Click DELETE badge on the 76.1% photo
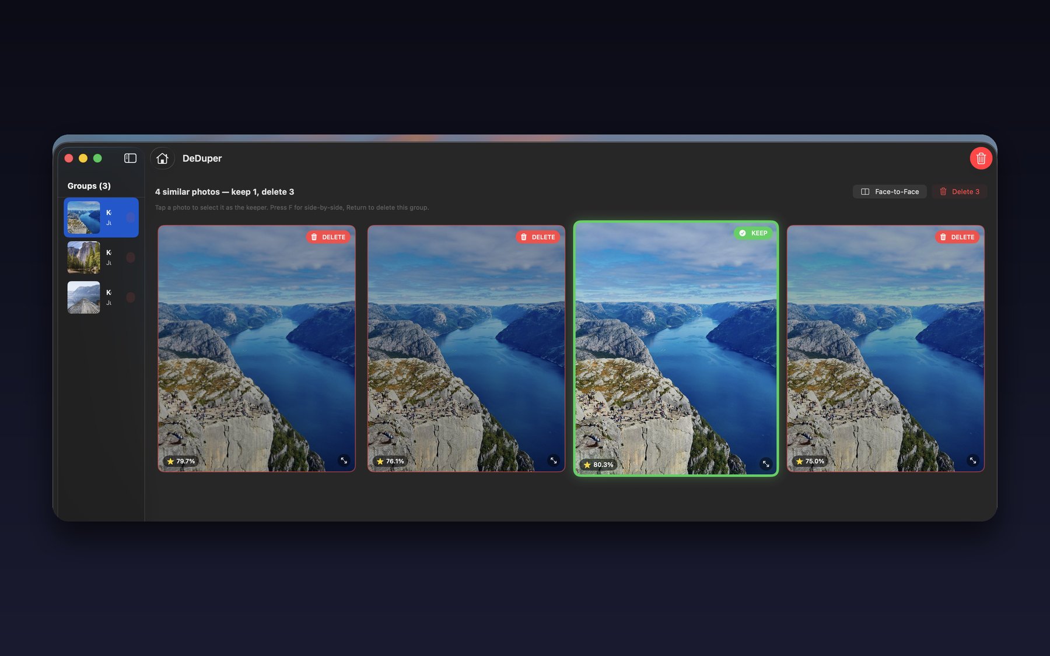The height and width of the screenshot is (656, 1050). point(537,237)
